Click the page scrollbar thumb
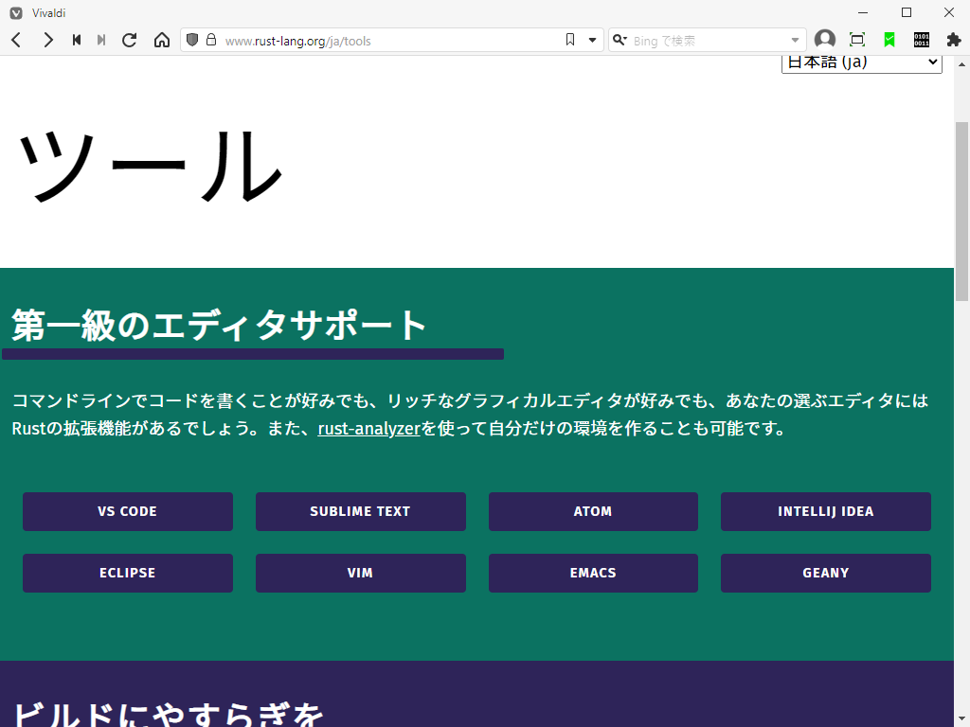 pos(961,210)
